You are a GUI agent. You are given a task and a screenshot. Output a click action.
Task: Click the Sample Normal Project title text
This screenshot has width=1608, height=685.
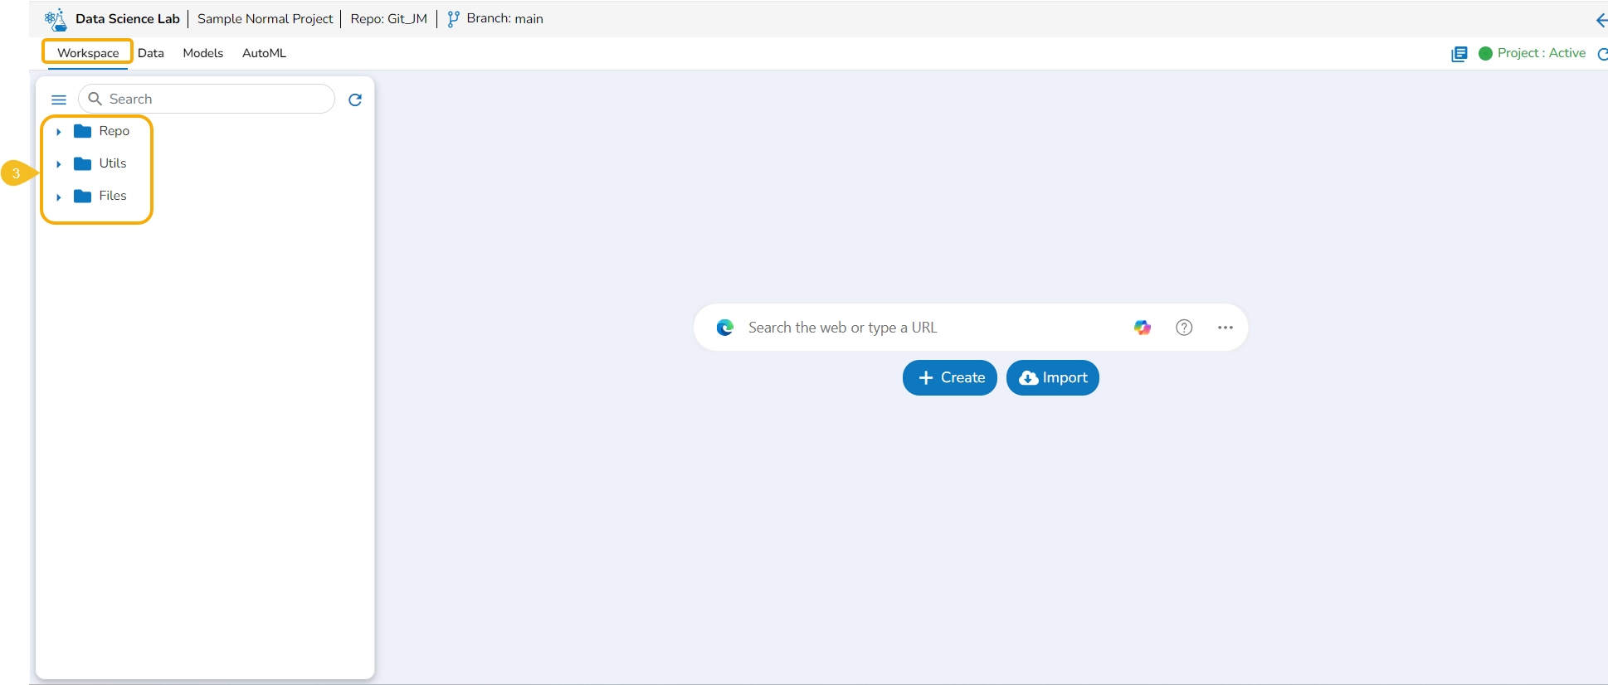pyautogui.click(x=266, y=19)
